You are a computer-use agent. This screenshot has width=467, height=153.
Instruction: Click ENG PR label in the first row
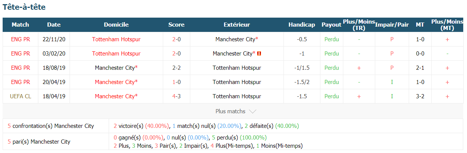20,39
